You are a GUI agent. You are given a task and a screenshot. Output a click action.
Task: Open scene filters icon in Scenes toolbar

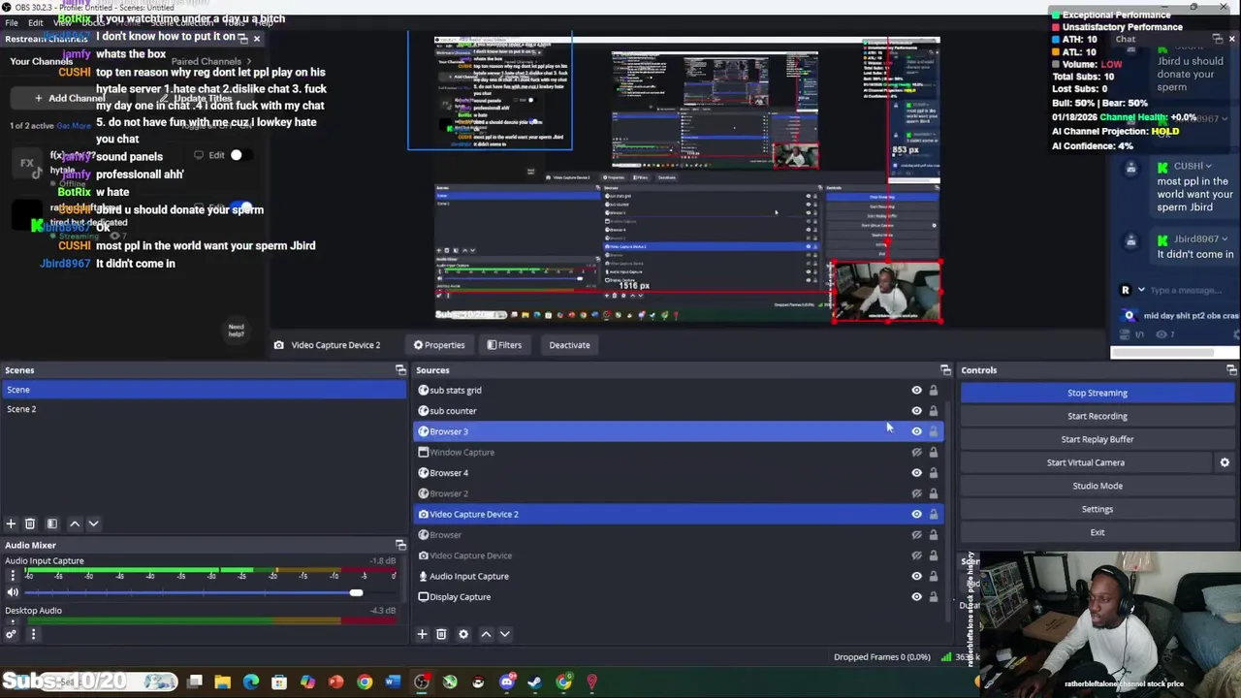pyautogui.click(x=52, y=523)
